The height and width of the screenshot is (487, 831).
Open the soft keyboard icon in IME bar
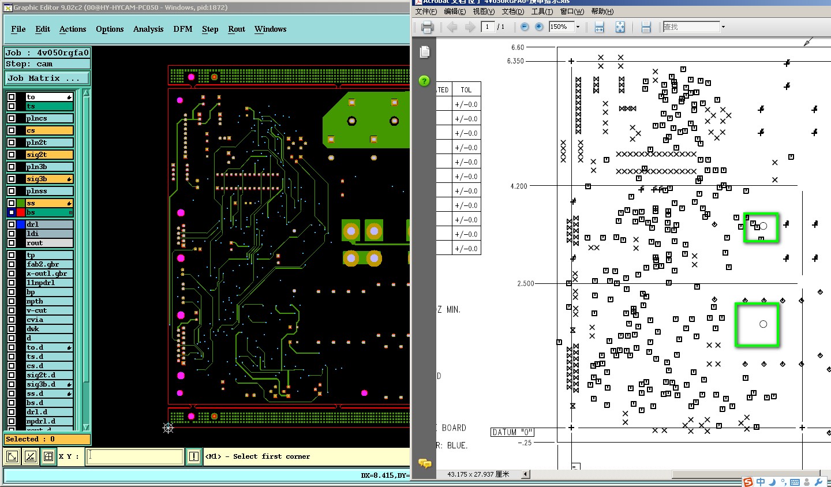[x=795, y=482]
